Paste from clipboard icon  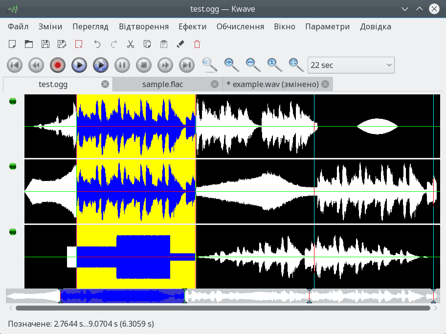coord(163,44)
